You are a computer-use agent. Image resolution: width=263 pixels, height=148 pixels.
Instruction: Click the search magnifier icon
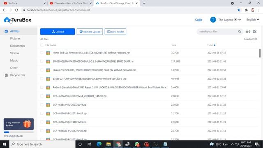(239, 32)
